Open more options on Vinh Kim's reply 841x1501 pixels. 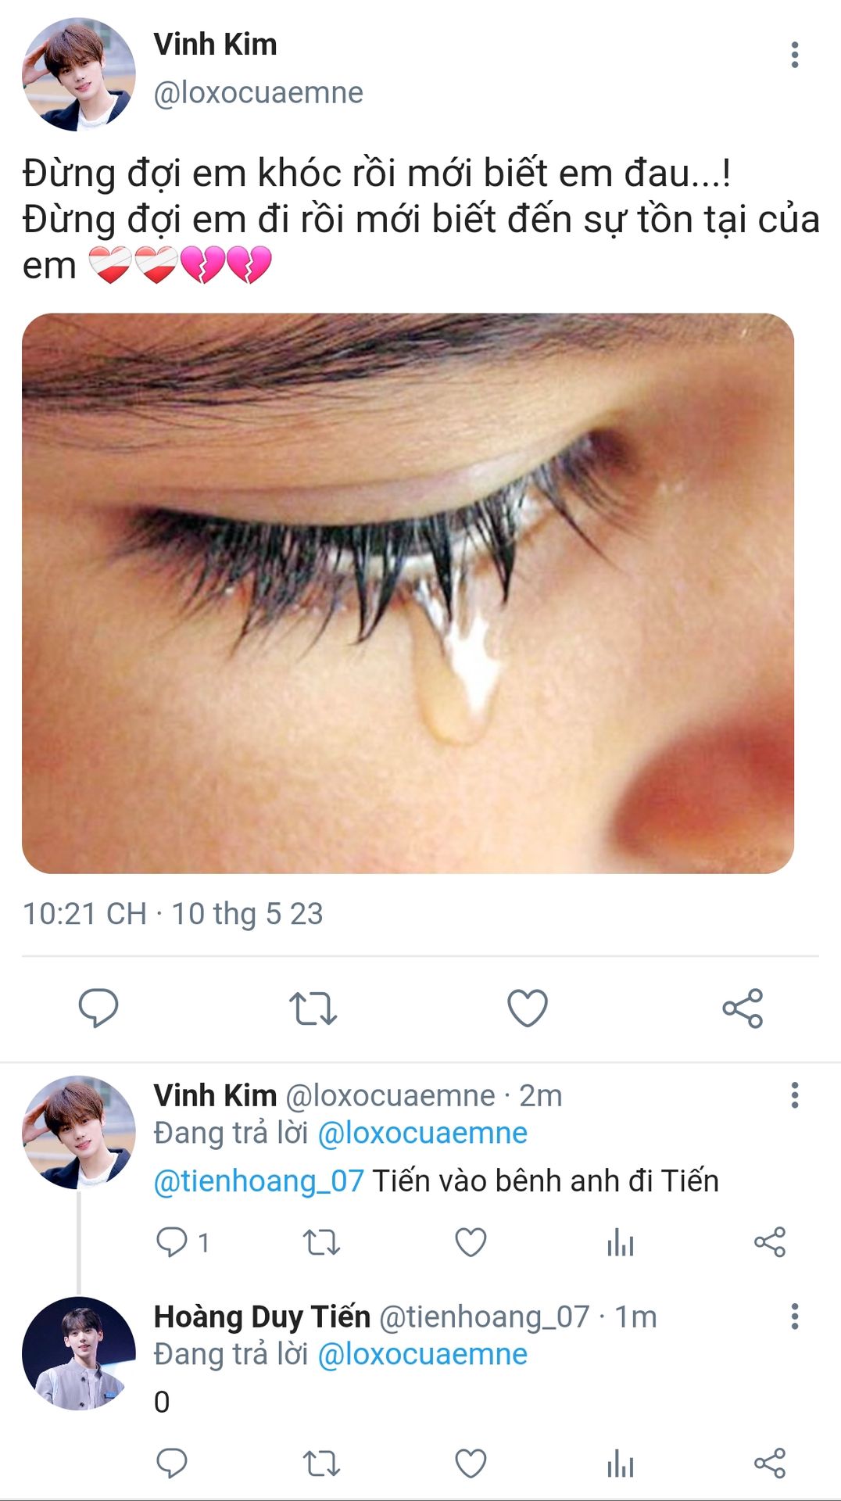click(x=794, y=1095)
